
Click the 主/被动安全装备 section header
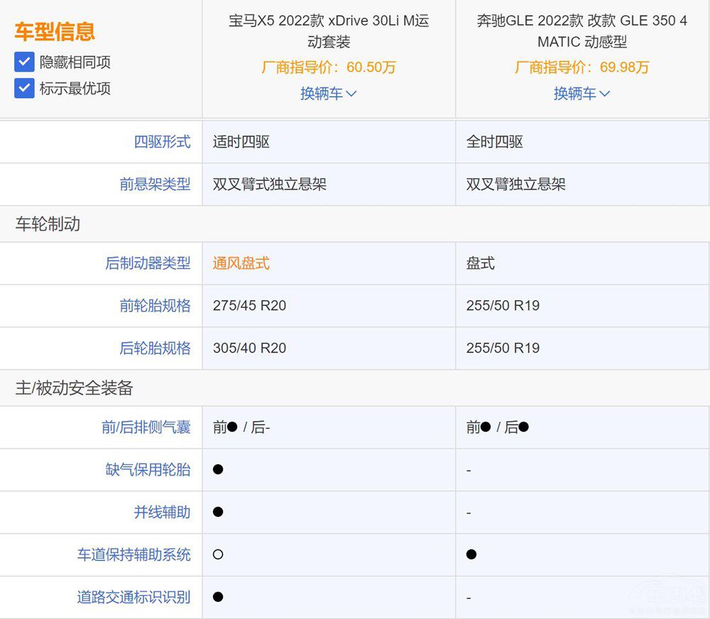pyautogui.click(x=74, y=388)
